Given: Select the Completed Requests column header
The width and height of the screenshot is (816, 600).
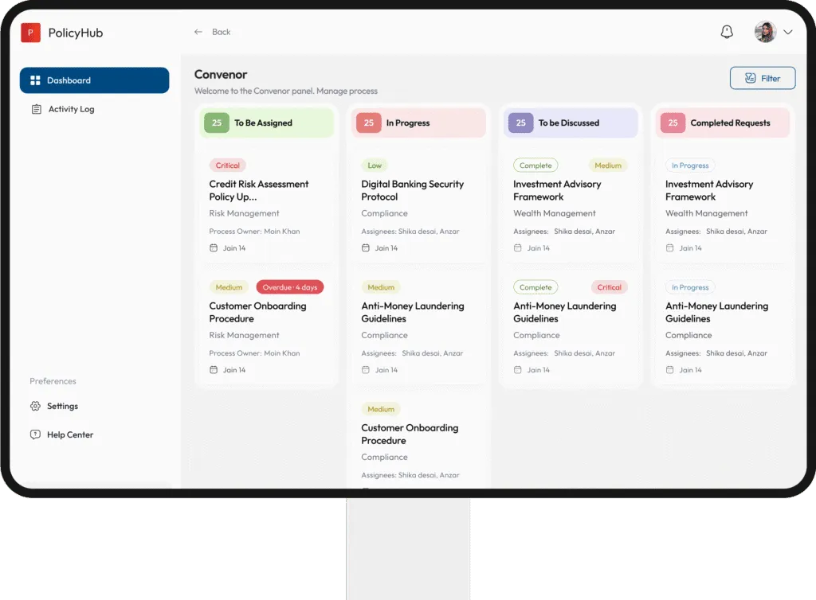Looking at the screenshot, I should coord(722,123).
